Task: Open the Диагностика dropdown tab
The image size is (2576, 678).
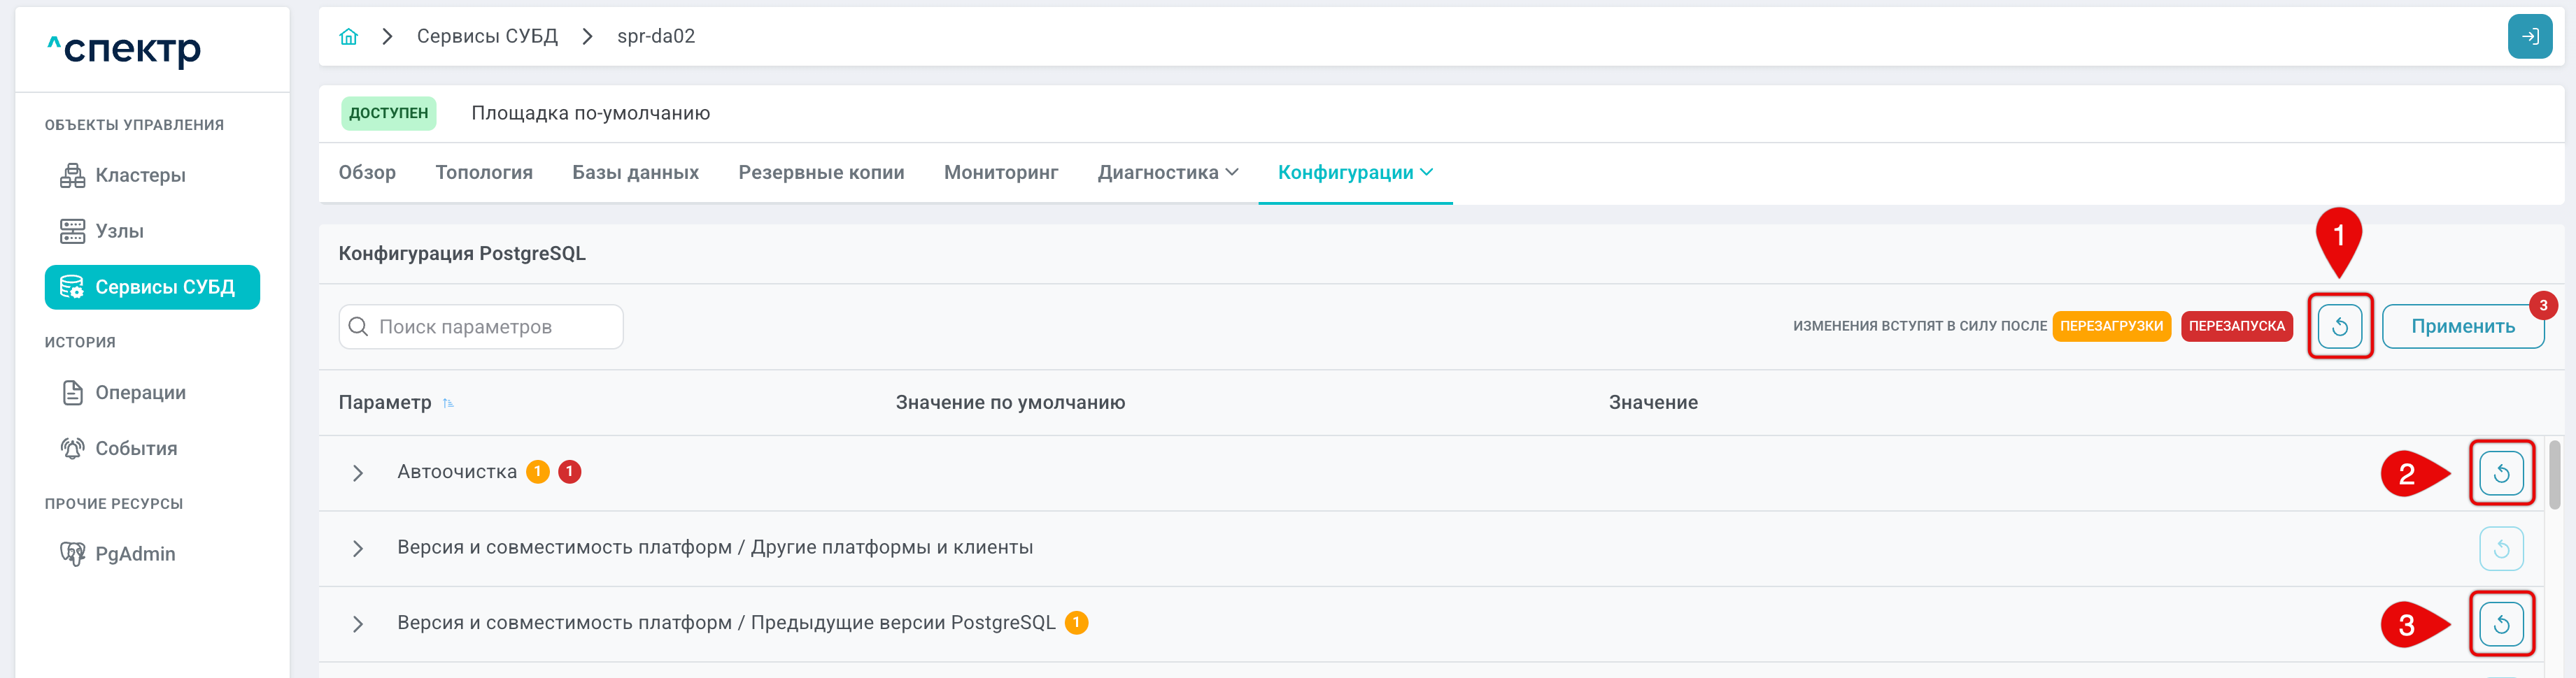Action: [1167, 173]
